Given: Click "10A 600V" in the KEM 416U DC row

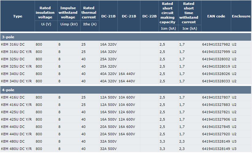Looking at the screenshot, I should 127,97.
